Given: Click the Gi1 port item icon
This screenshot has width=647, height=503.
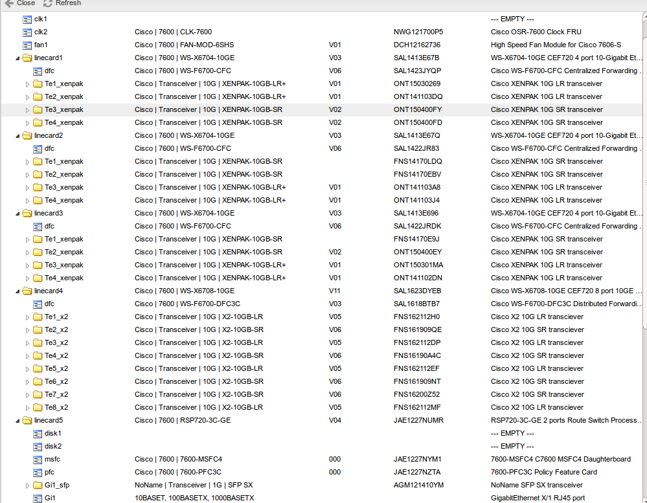Looking at the screenshot, I should [x=38, y=498].
